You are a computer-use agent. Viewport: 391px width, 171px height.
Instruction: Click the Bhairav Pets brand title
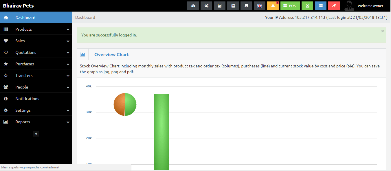(x=18, y=6)
